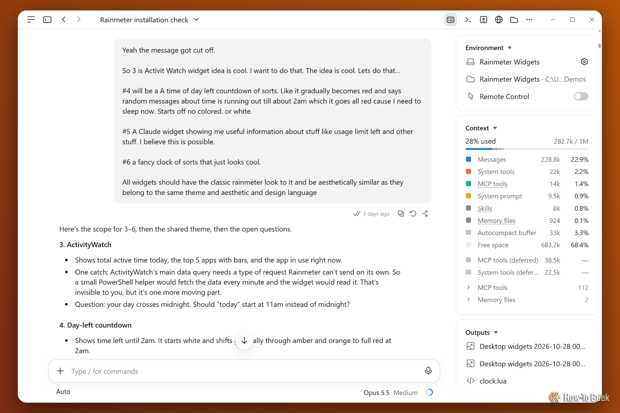Open the globe browser icon
The image size is (620, 413).
(x=499, y=20)
